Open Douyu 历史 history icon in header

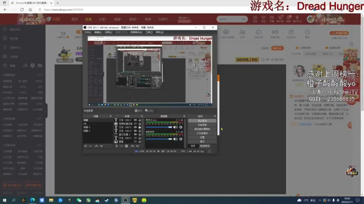tap(255, 19)
